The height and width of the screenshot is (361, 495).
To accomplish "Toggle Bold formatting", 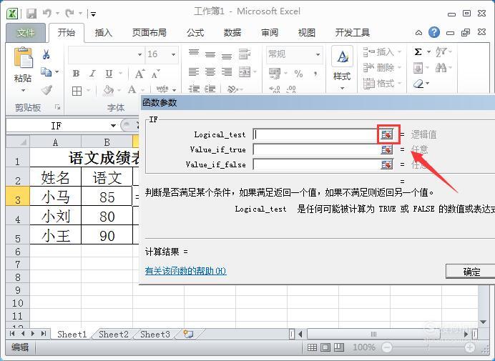I will [x=76, y=74].
